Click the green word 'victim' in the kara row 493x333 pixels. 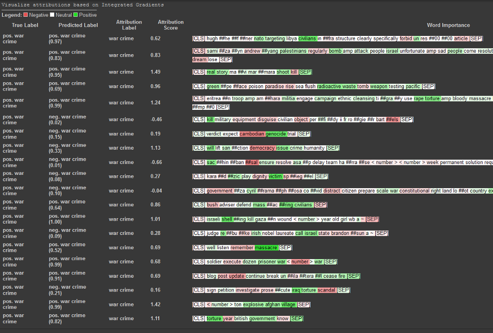[x=275, y=176]
